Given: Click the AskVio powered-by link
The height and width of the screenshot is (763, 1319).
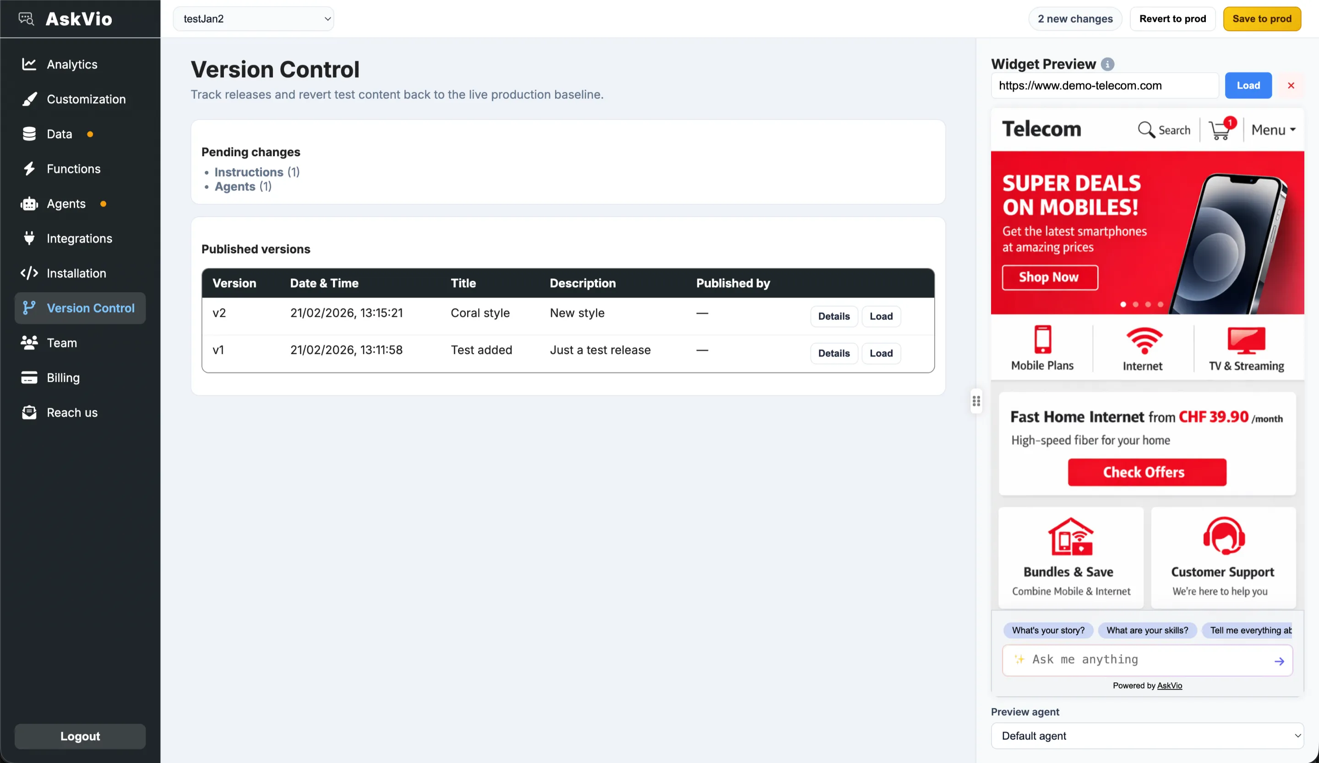Looking at the screenshot, I should 1169,685.
